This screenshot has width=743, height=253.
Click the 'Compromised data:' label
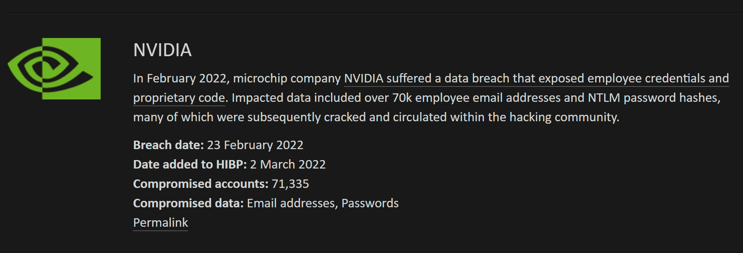tap(188, 203)
